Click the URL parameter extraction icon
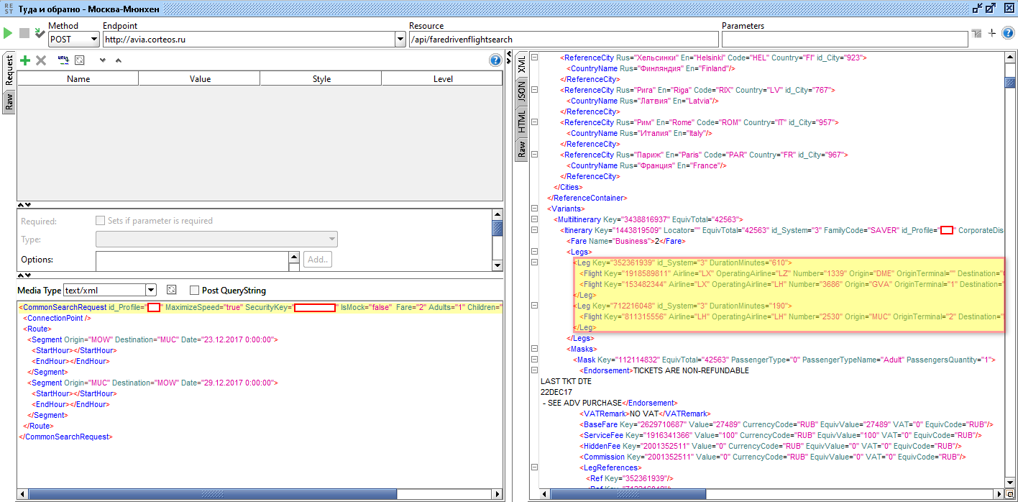 (x=63, y=60)
